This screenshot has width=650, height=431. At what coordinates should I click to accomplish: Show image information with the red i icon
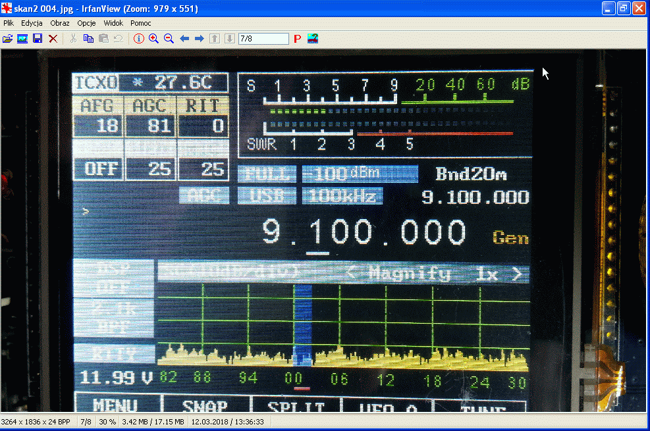[x=138, y=39]
